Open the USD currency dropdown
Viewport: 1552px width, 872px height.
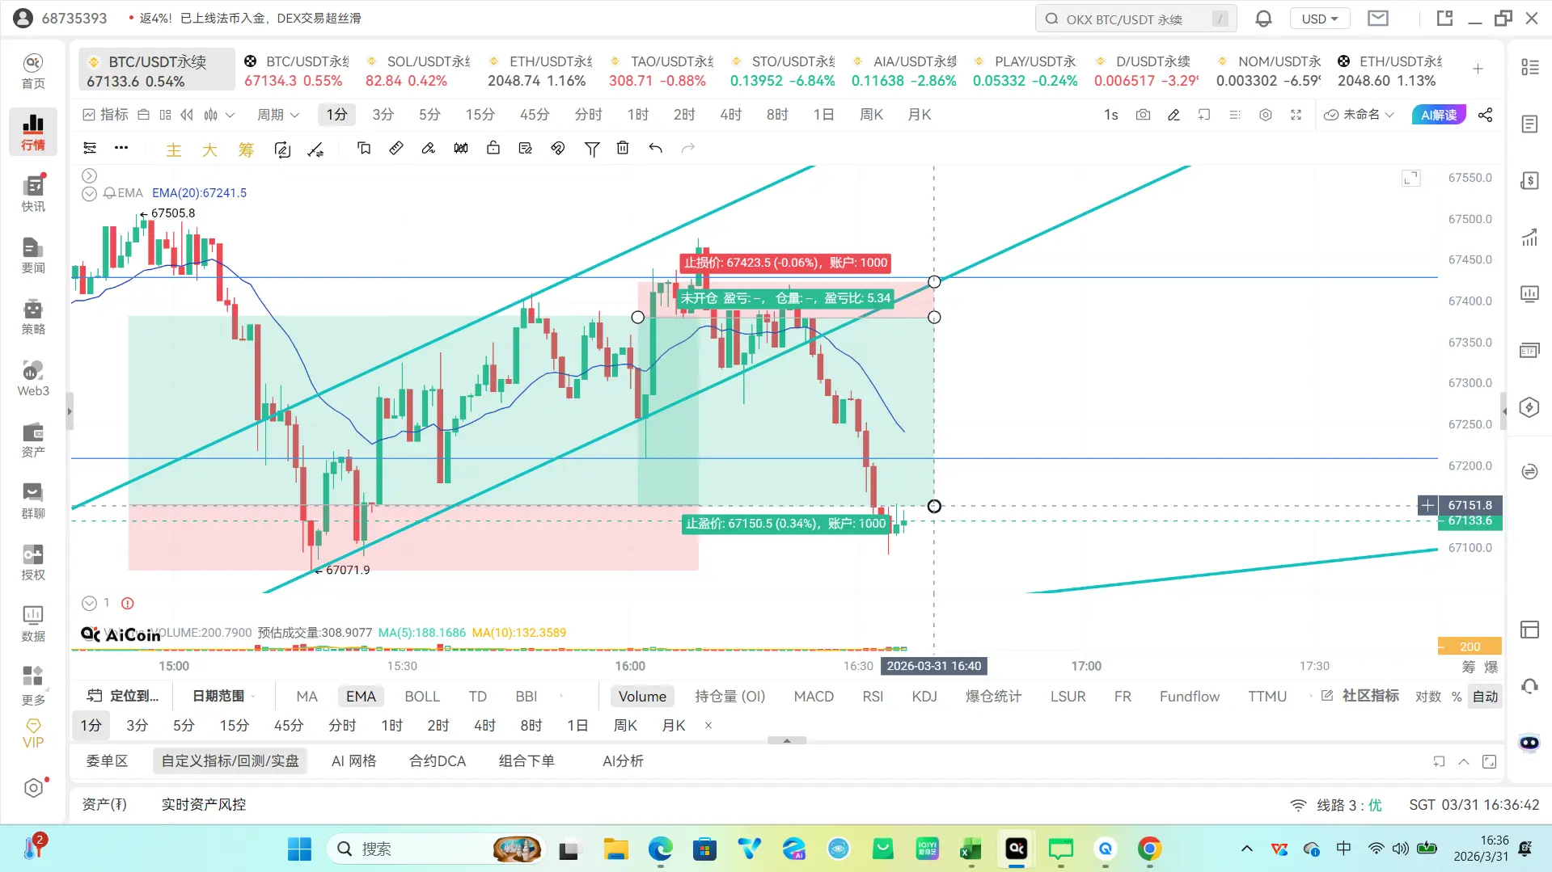tap(1320, 19)
